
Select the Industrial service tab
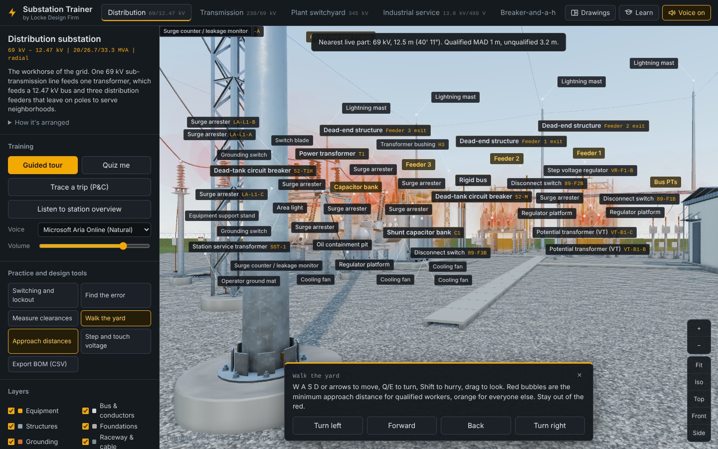click(434, 12)
